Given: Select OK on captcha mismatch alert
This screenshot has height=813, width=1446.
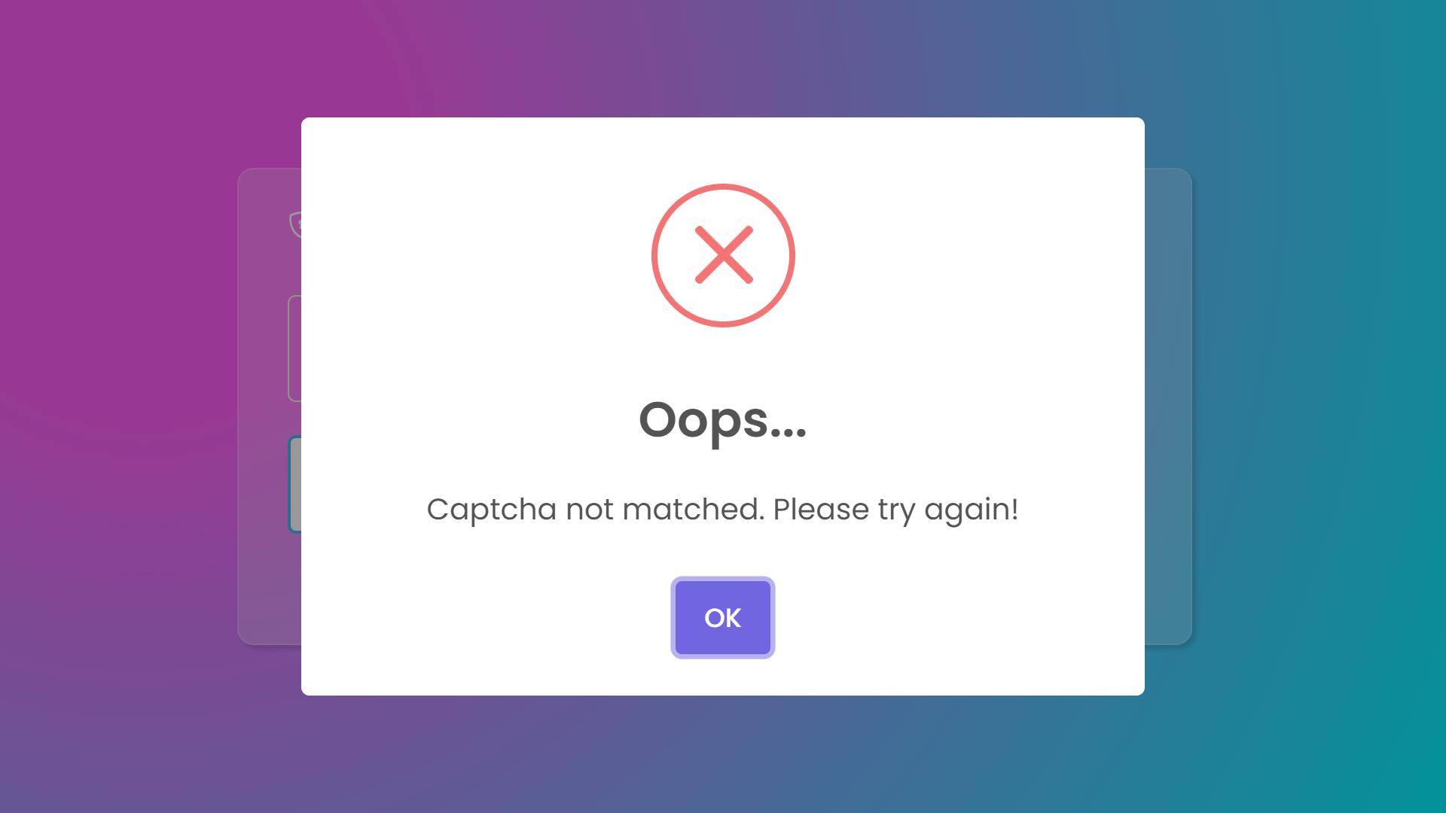Looking at the screenshot, I should pos(722,617).
